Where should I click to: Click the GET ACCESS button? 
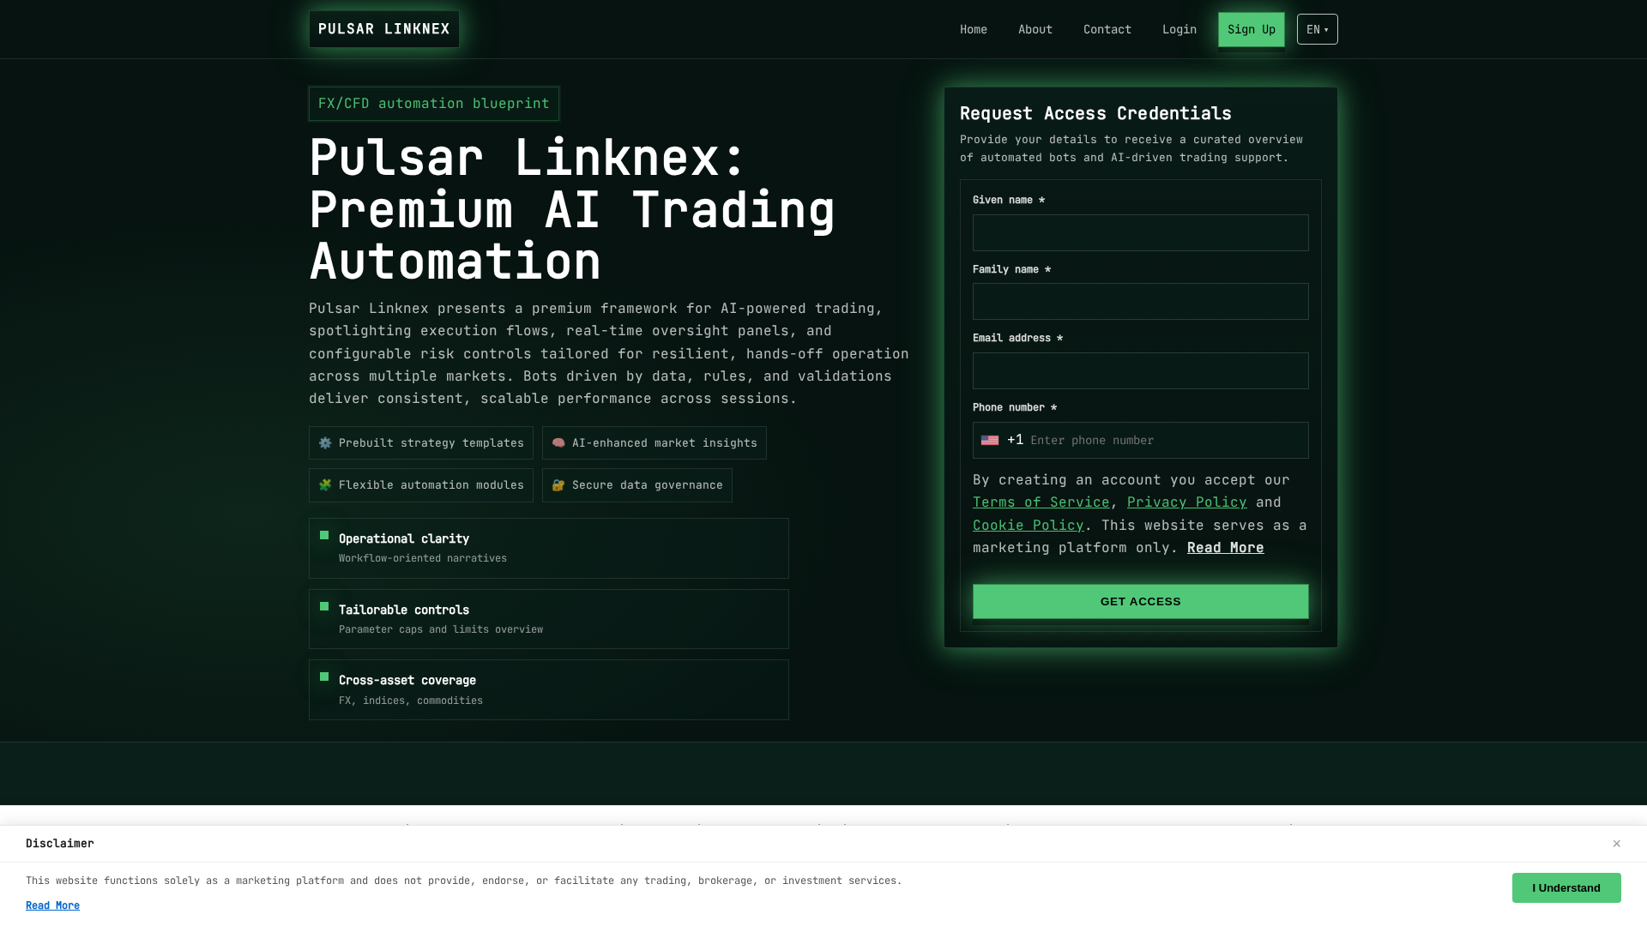[x=1140, y=601]
